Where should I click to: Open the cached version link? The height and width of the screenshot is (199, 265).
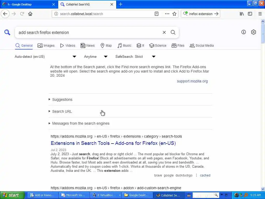[205, 175]
